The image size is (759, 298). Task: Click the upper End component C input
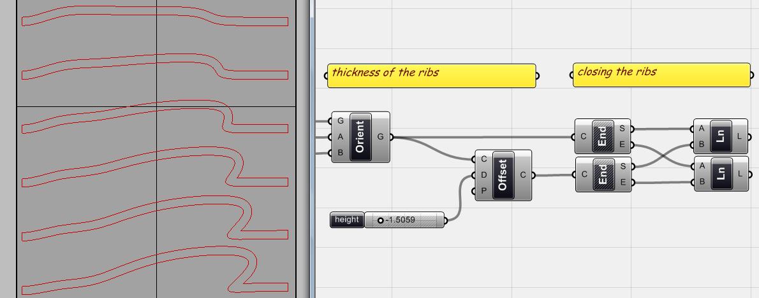click(x=582, y=137)
